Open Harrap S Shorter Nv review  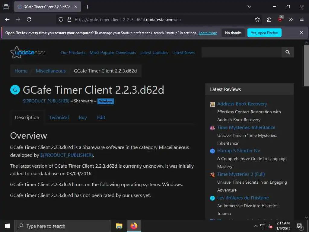point(238,151)
